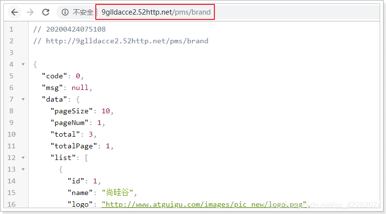Collapse the "data" object on line 7

pos(23,100)
